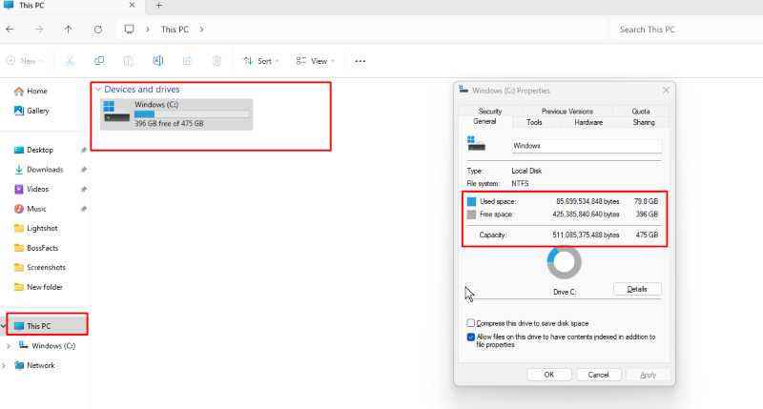Viewport: 763px width, 409px height.
Task: Click OK in Properties dialog
Action: [549, 375]
